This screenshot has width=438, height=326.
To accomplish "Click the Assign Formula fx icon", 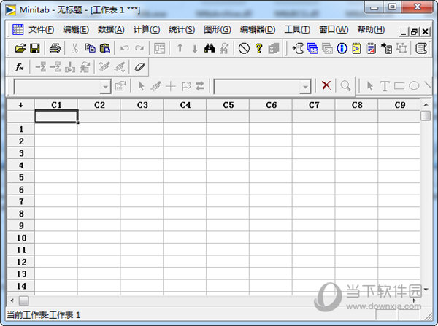I will coord(19,67).
